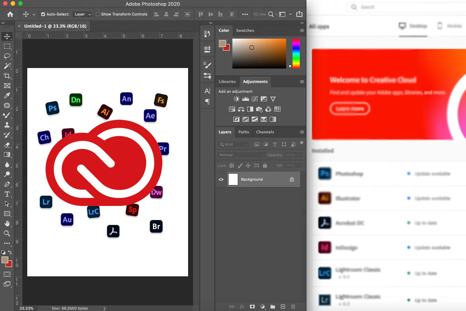466x311 pixels.
Task: Delete layer with the trash icon
Action: pyautogui.click(x=293, y=307)
